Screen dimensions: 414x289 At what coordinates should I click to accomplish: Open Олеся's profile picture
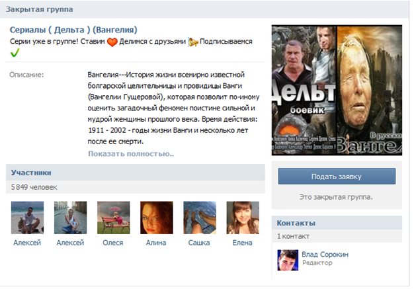tap(114, 218)
